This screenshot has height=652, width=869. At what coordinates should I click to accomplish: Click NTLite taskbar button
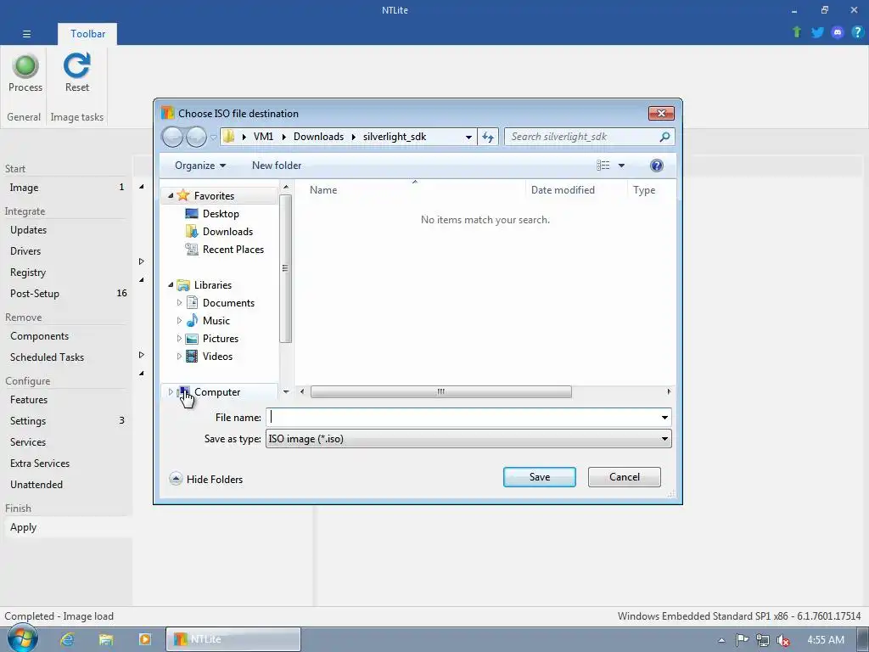(x=233, y=639)
